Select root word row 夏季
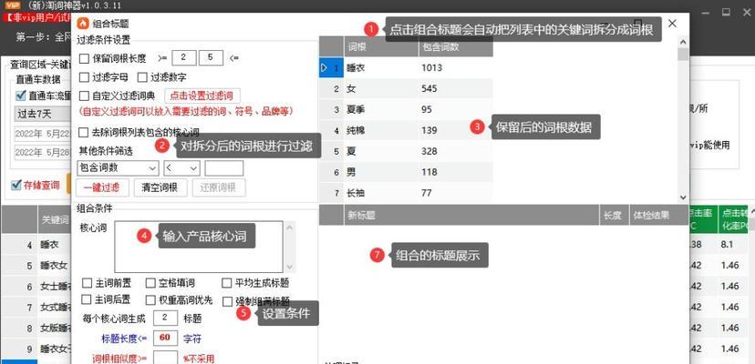This screenshot has height=364, width=755. point(406,109)
